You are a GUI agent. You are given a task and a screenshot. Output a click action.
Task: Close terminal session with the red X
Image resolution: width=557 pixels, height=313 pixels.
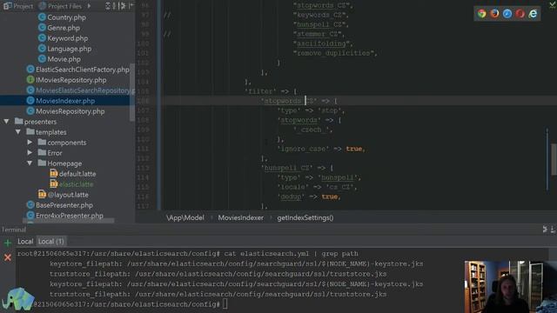coord(8,257)
